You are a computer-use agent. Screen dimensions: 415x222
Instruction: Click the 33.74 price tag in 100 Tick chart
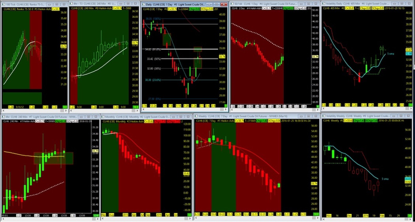click(64, 46)
